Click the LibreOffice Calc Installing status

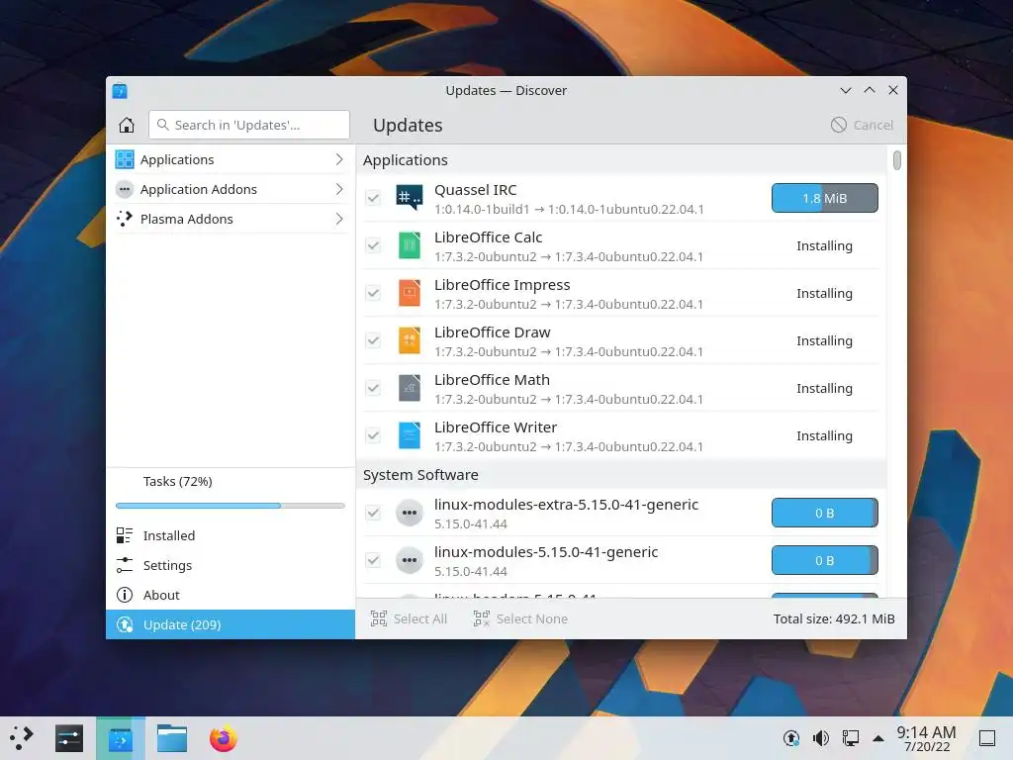coord(824,245)
